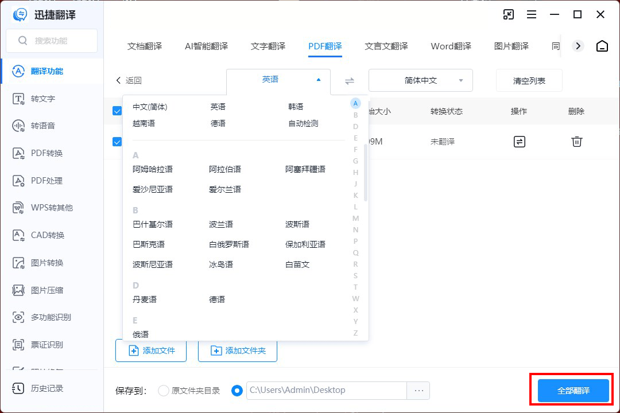
Task: Open the hamburger menu in title bar
Action: click(532, 14)
